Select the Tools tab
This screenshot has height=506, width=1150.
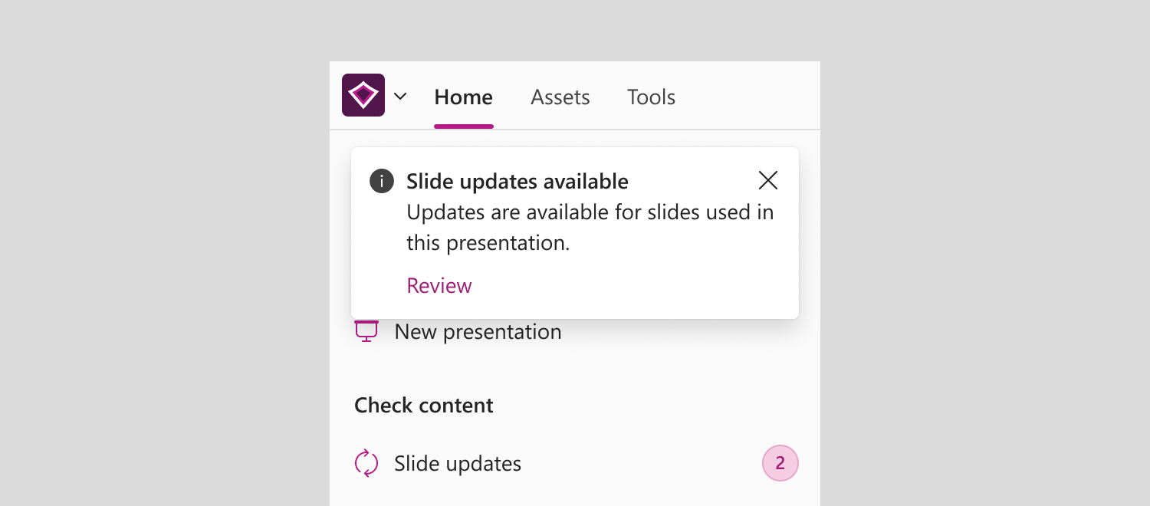coord(651,97)
